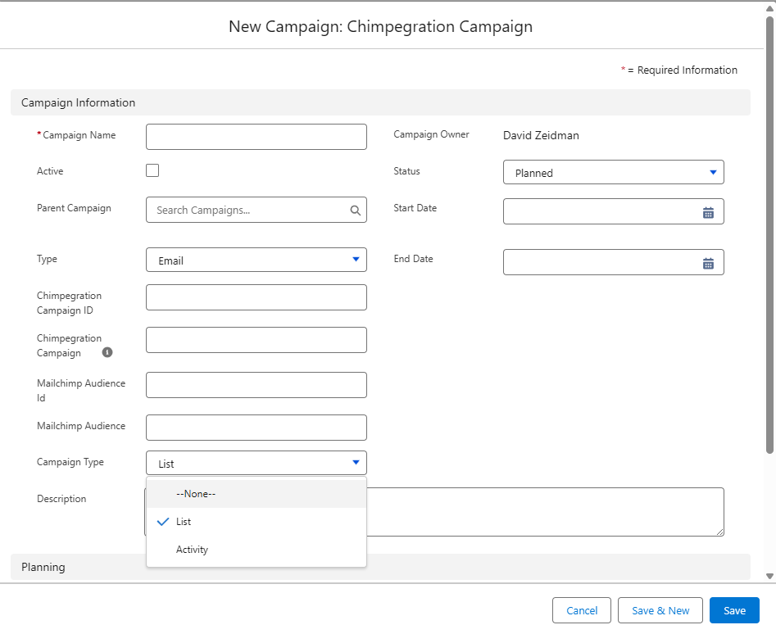776x634 pixels.
Task: Click the Chimpegration Campaign info icon
Action: (x=107, y=352)
